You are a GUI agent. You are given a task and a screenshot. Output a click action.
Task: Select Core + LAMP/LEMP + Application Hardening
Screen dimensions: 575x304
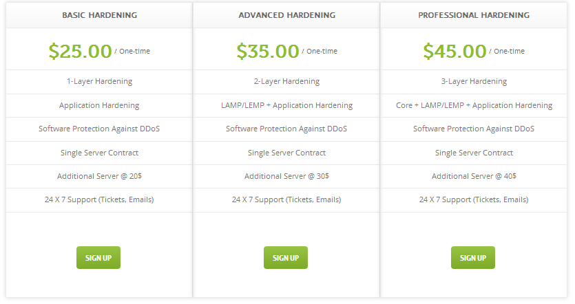[474, 105]
